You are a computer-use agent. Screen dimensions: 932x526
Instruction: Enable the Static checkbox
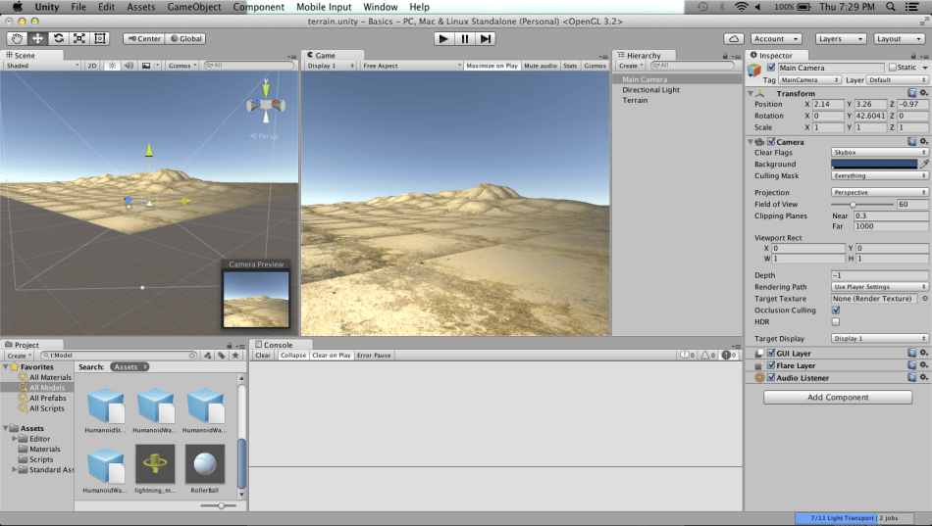892,68
